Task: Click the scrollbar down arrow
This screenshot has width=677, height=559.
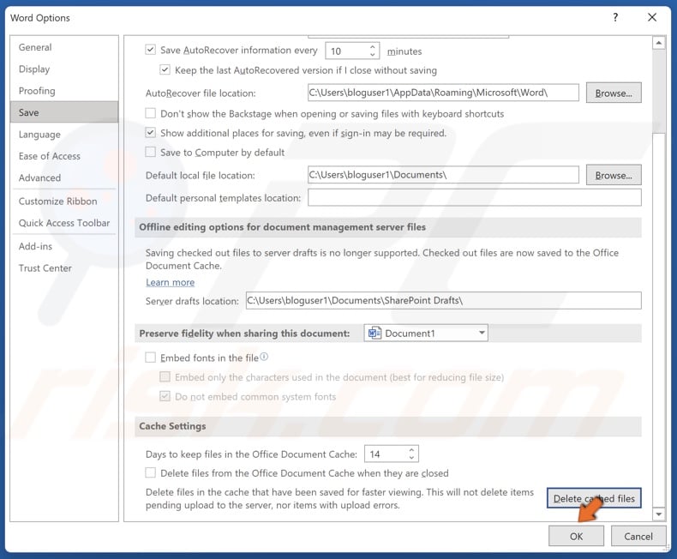Action: click(x=658, y=514)
